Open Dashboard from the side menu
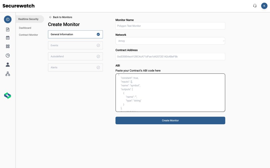 (x=25, y=28)
